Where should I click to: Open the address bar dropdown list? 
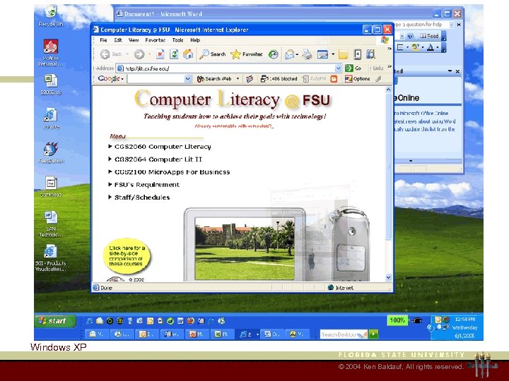pyautogui.click(x=338, y=68)
